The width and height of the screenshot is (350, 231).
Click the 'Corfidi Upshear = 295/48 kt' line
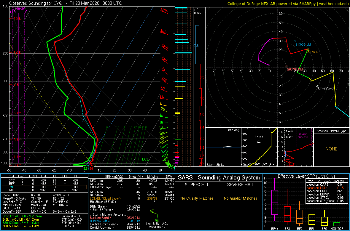tap(115, 227)
